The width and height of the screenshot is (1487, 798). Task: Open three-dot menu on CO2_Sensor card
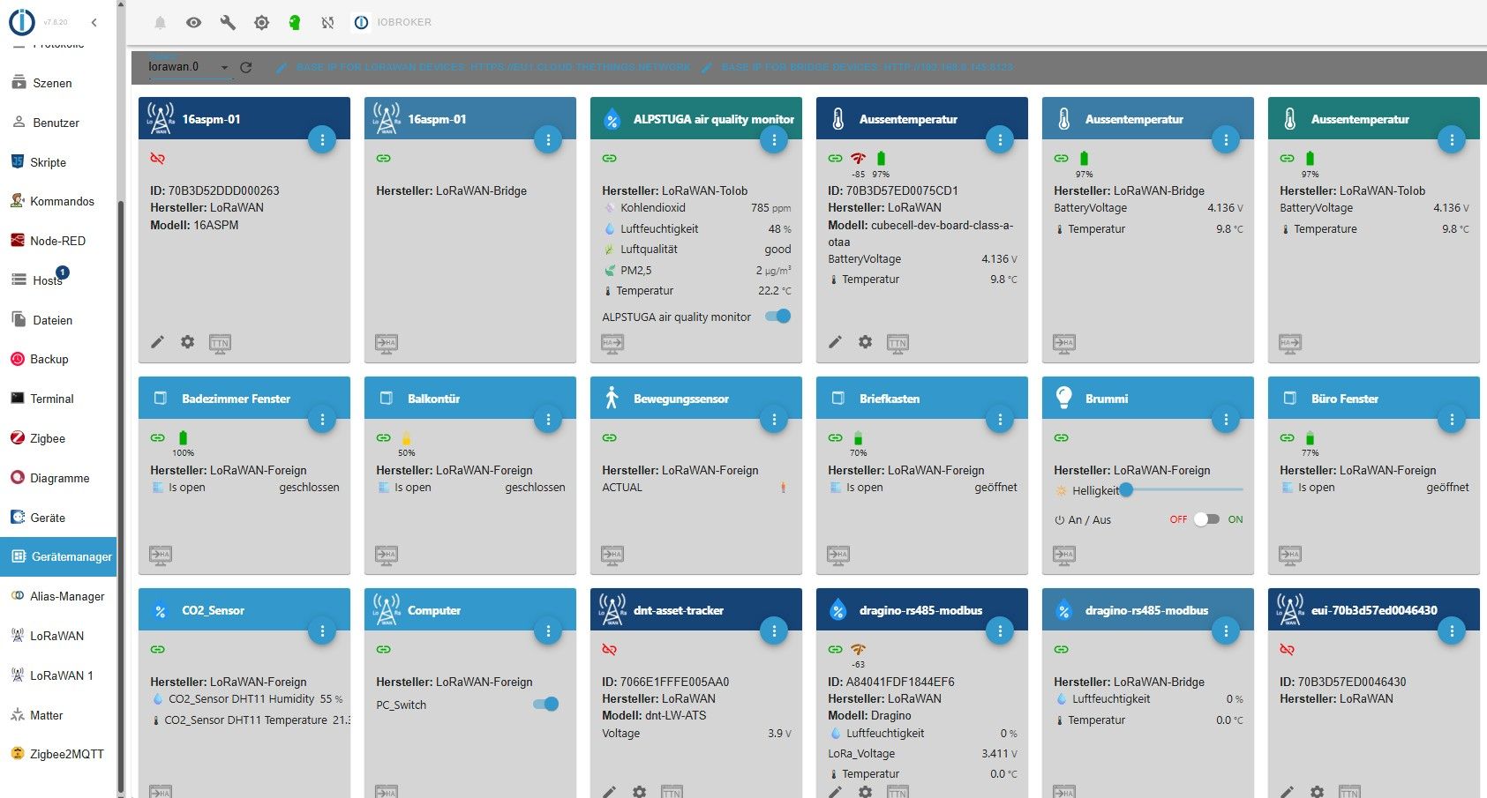click(322, 631)
